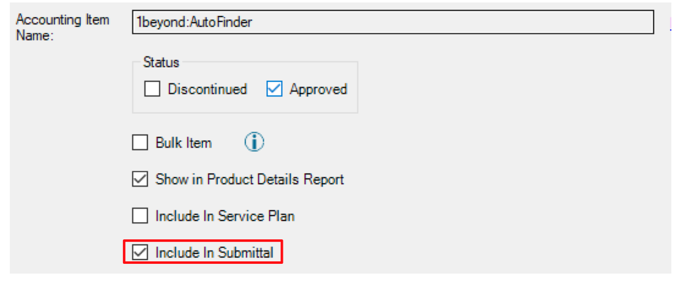Click the "Approved" label text

318,89
